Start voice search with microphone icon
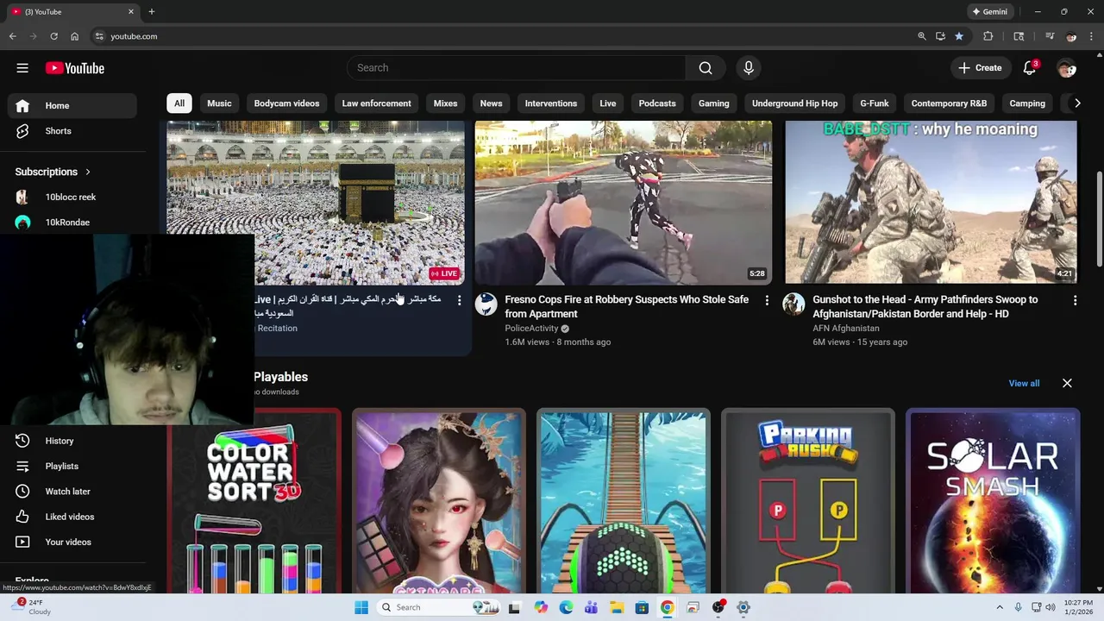This screenshot has width=1104, height=621. pos(749,68)
